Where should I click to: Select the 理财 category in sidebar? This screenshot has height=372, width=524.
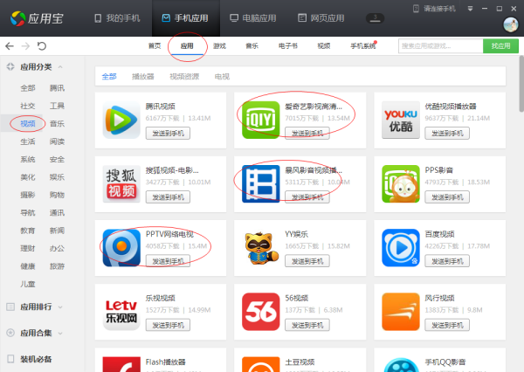(28, 248)
